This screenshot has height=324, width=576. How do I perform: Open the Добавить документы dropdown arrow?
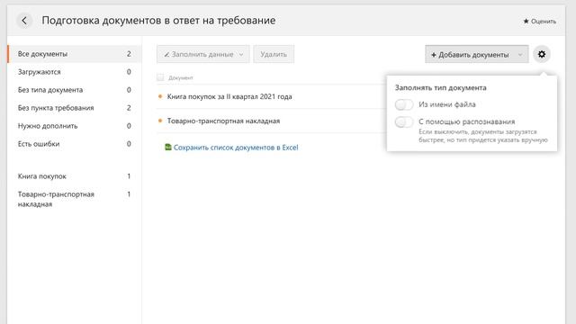(x=520, y=55)
